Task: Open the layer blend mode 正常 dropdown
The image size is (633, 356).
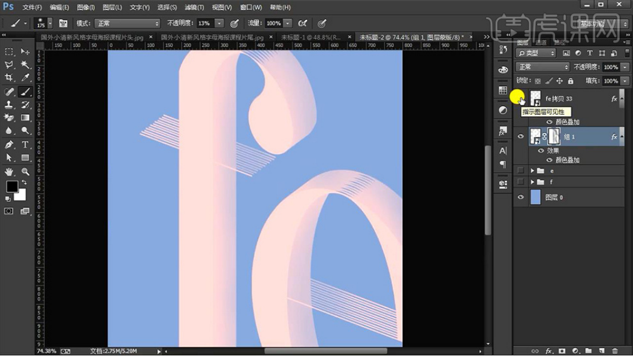Action: tap(542, 67)
